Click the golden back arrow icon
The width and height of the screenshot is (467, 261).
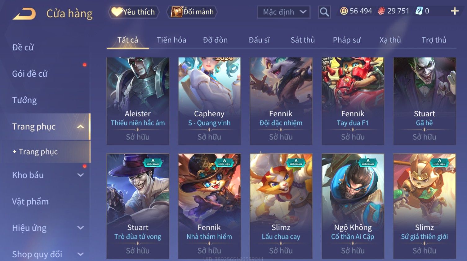tap(24, 14)
